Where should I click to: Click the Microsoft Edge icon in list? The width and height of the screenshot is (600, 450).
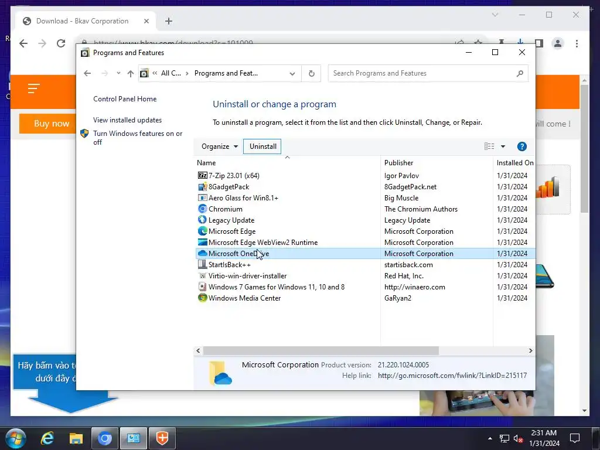(x=202, y=231)
